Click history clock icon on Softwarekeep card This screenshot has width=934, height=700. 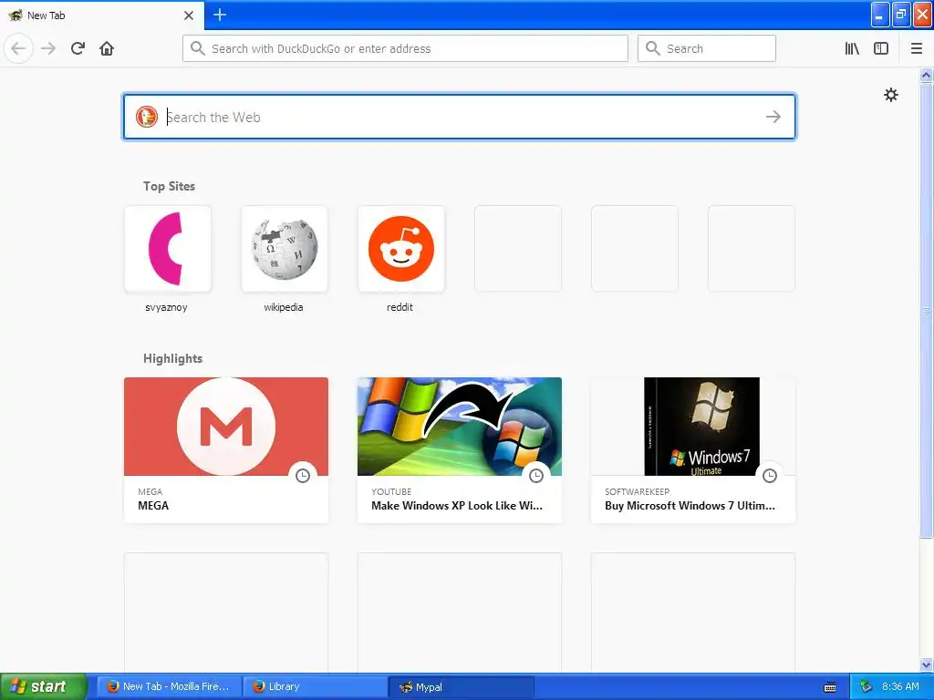[x=770, y=476]
